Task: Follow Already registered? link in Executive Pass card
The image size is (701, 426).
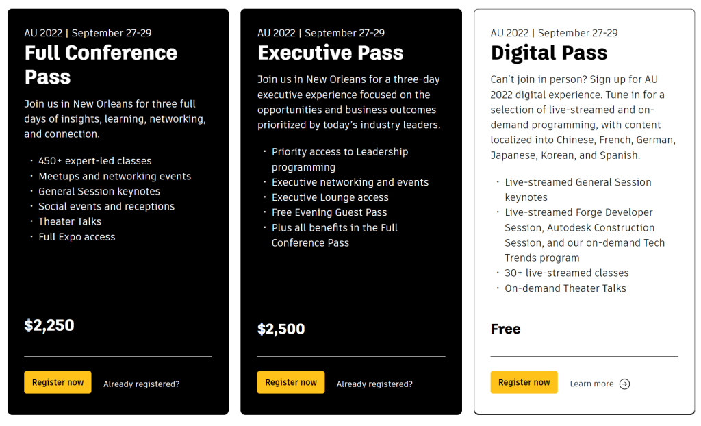Action: point(374,384)
